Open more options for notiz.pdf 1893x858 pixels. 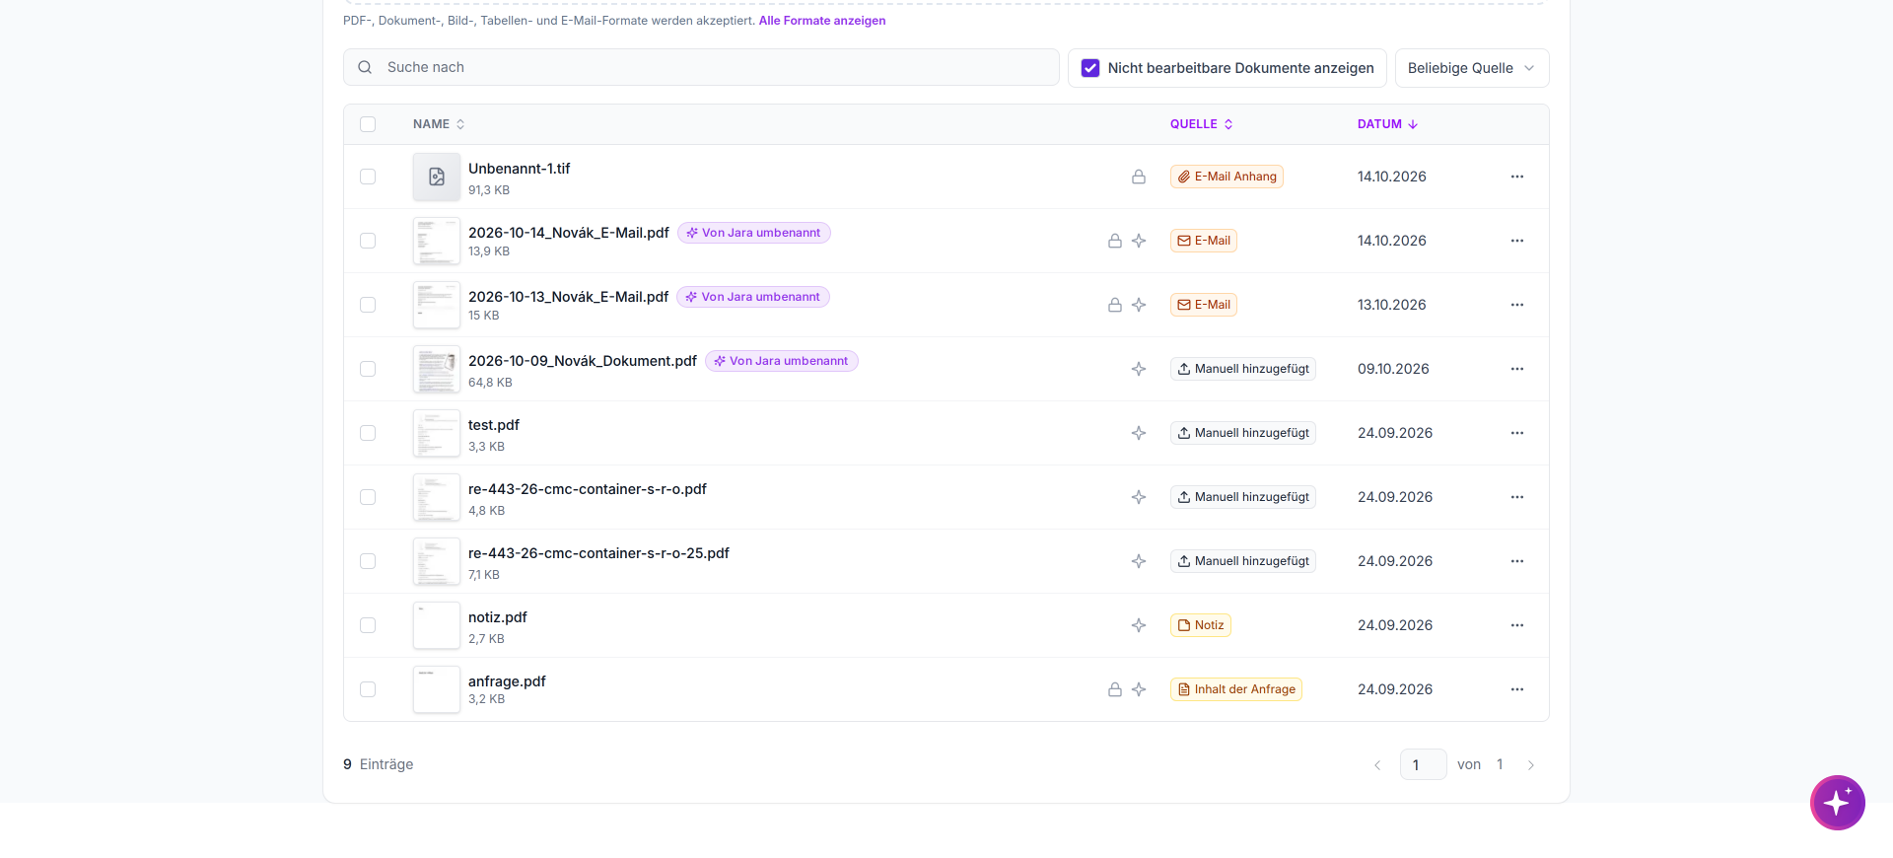click(x=1517, y=625)
